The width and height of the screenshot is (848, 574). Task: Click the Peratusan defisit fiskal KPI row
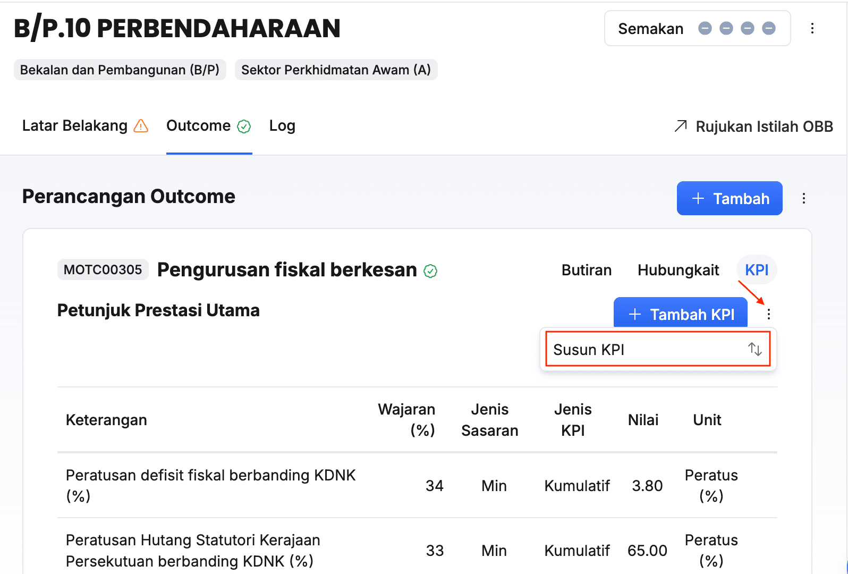pos(210,485)
